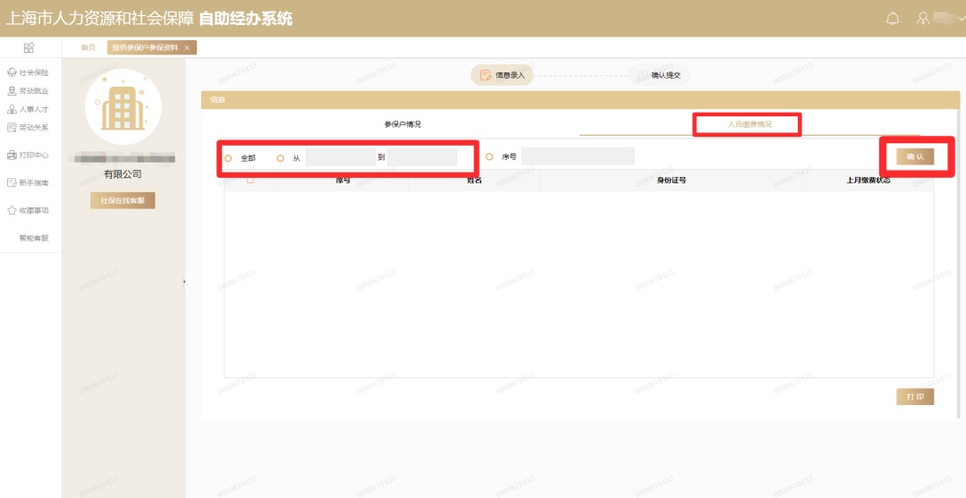Close the 提供参保户参保资料 tab
The width and height of the screenshot is (966, 498).
tap(187, 48)
